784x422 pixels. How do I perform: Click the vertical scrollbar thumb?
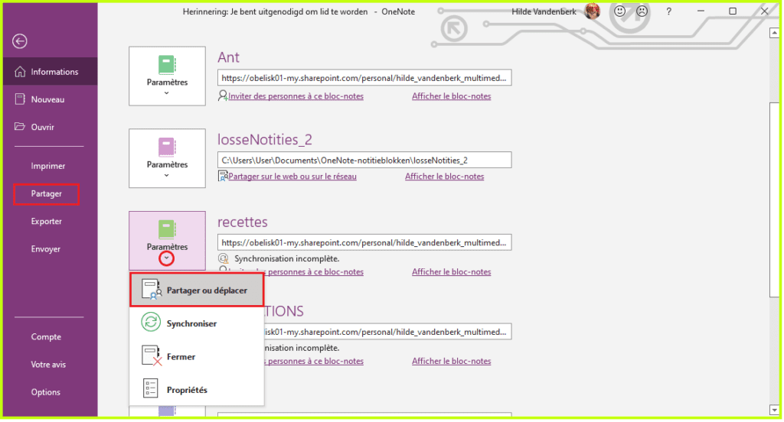coord(774,200)
